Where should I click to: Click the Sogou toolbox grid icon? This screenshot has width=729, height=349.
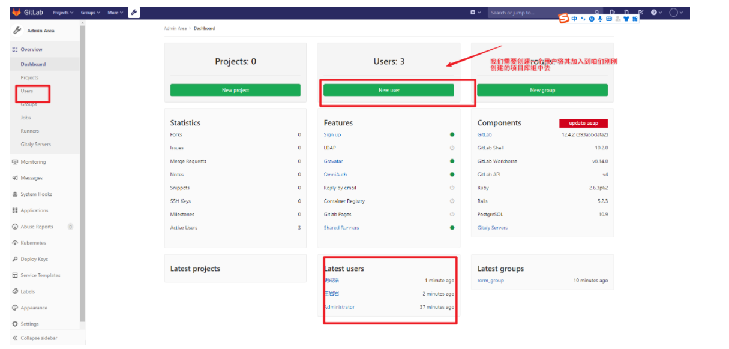(634, 19)
